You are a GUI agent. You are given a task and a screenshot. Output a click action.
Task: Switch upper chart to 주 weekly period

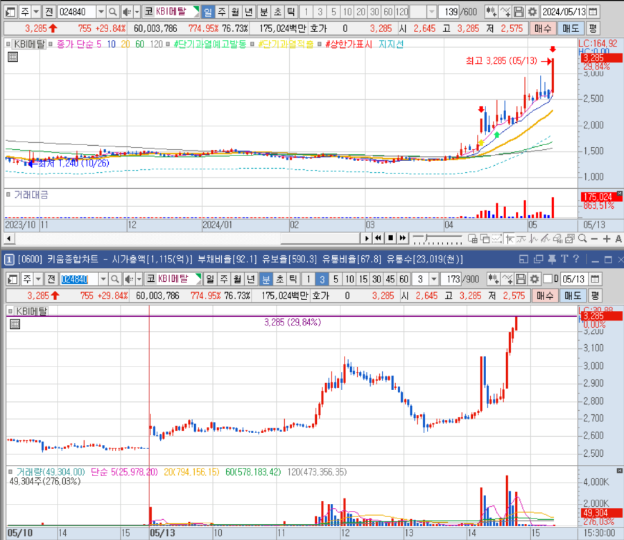point(222,12)
